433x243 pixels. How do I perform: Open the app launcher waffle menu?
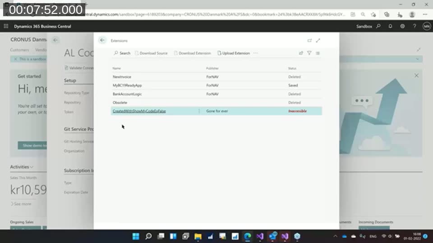(6, 26)
